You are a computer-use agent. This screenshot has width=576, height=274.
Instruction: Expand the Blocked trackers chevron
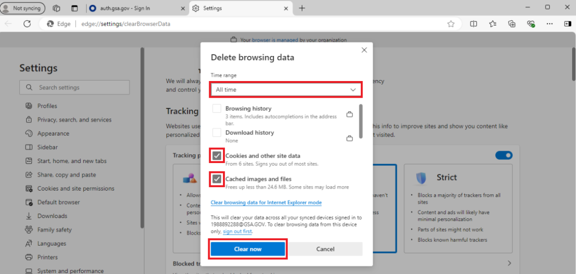coord(509,264)
